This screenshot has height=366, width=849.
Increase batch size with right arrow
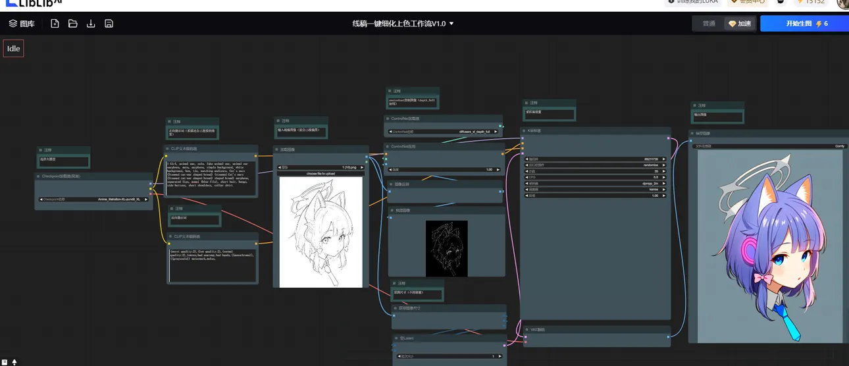tap(500, 356)
